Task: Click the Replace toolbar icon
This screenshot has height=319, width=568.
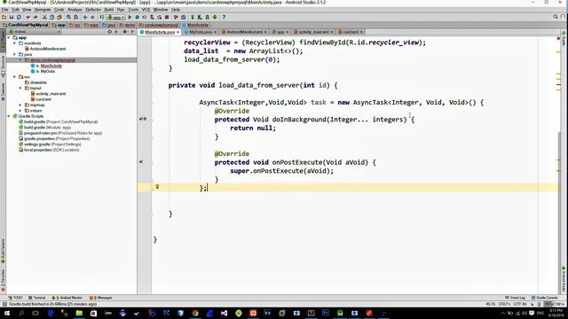Action: [x=75, y=17]
